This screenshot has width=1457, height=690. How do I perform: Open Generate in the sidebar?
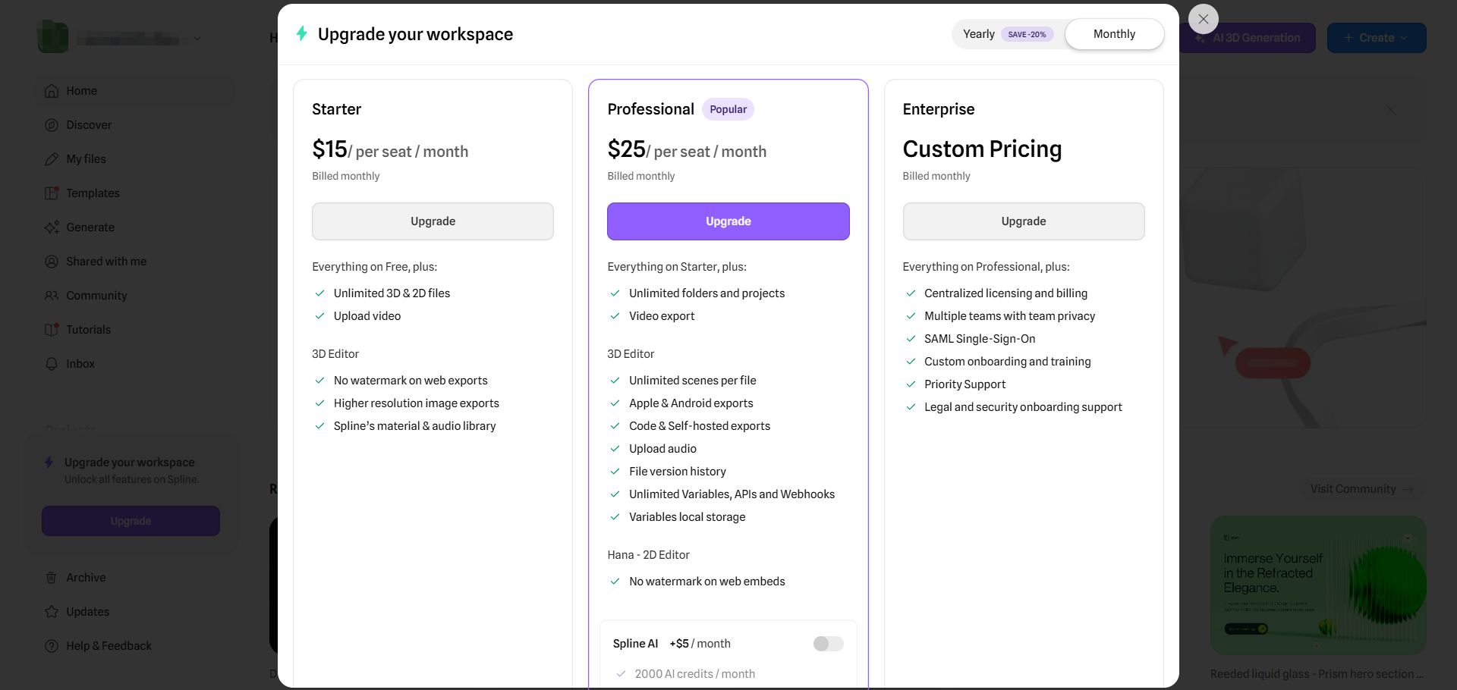[x=135, y=227]
